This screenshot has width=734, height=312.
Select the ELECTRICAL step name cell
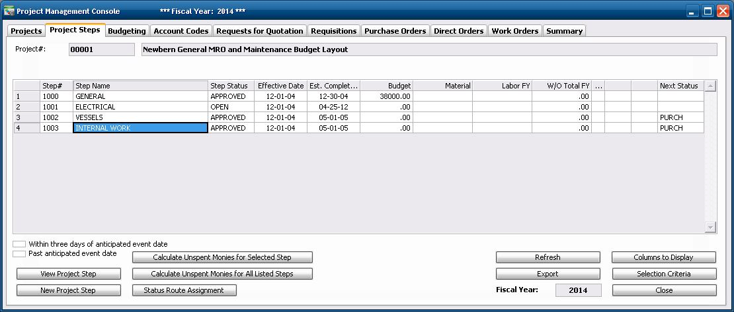pyautogui.click(x=140, y=107)
